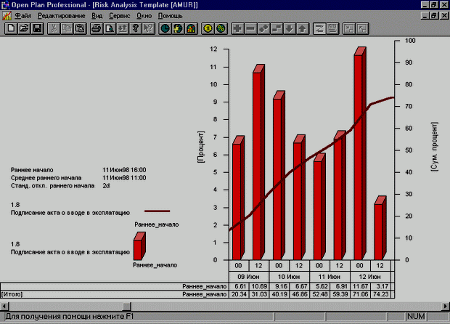Click the table cell value 11.67
Image resolution: width=450 pixels, height=324 pixels.
pyautogui.click(x=360, y=286)
